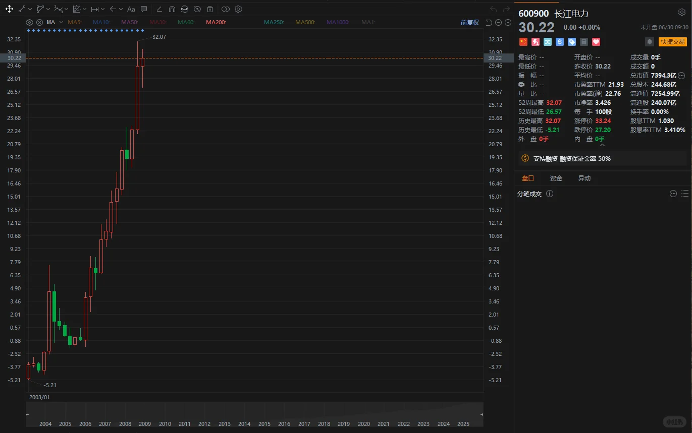Click right handle of timeline range slider
This screenshot has height=433, width=692.
482,414
